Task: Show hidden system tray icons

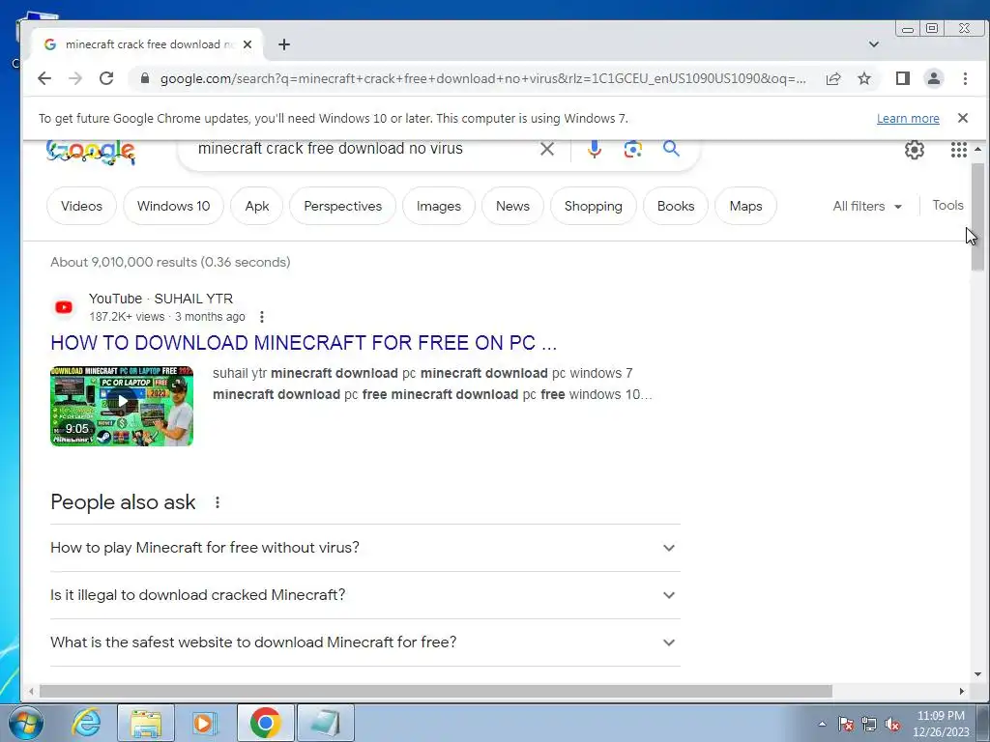Action: [822, 724]
